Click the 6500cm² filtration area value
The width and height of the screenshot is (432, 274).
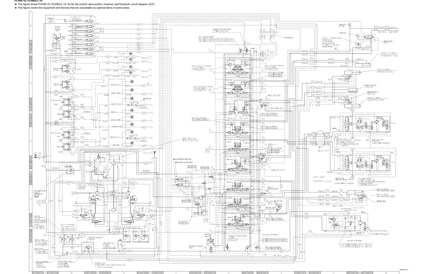click(327, 40)
